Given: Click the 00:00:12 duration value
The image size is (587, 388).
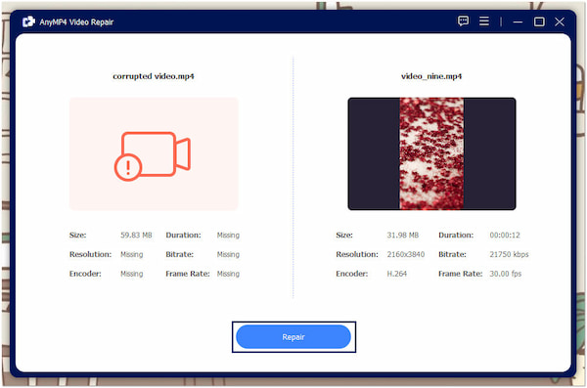Looking at the screenshot, I should [505, 235].
